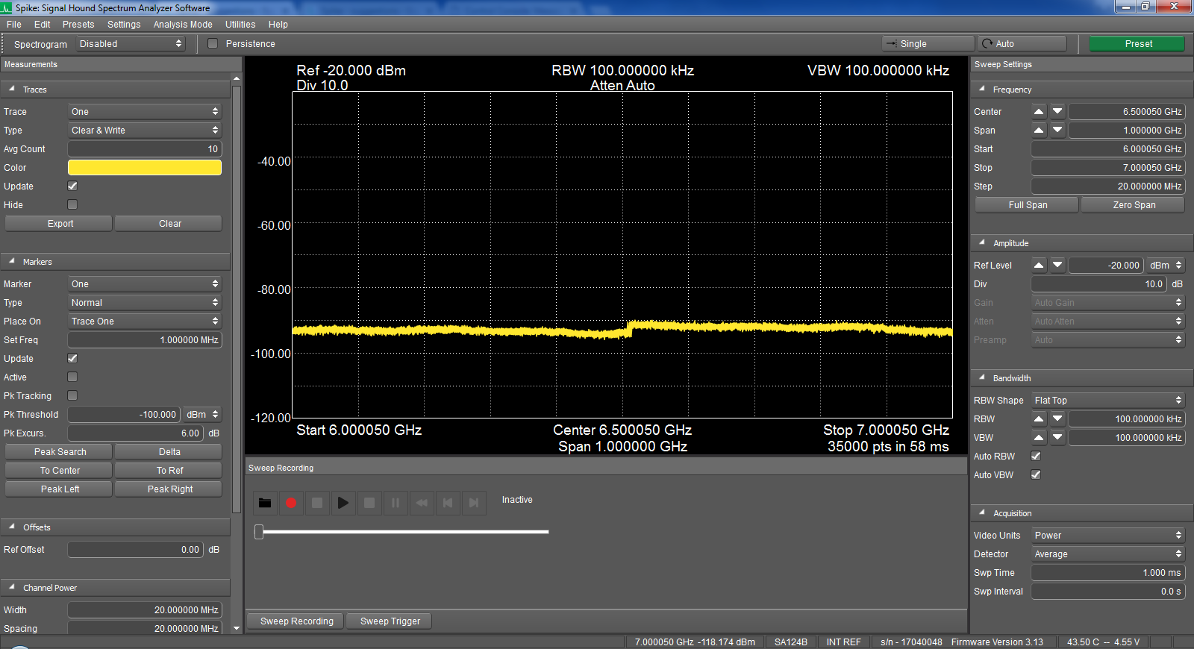Open the Detector dropdown
Image resolution: width=1194 pixels, height=649 pixels.
click(1108, 554)
